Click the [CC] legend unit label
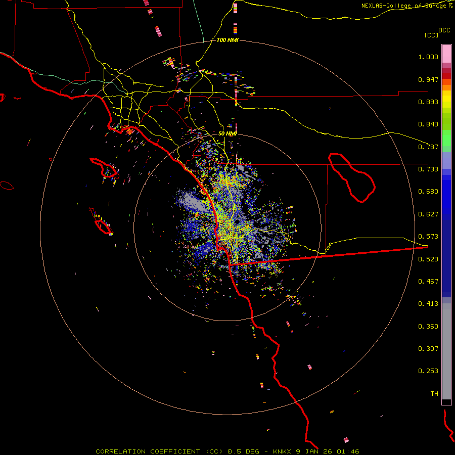The image size is (455, 455). coord(431,35)
